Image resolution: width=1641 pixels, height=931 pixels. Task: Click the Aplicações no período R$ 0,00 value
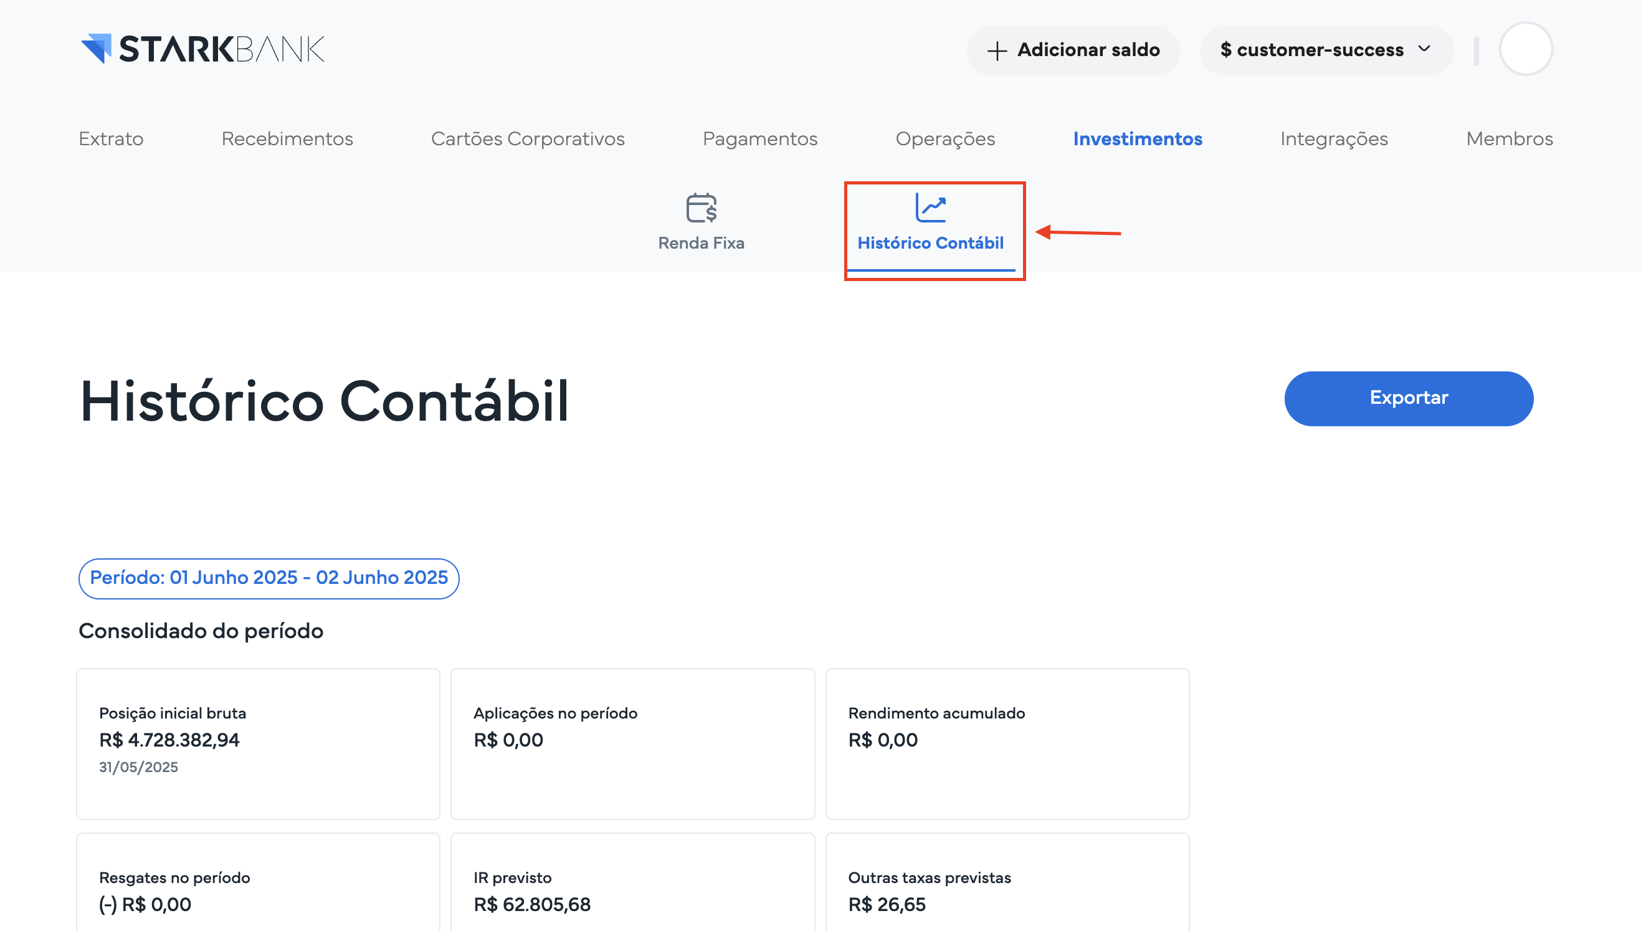[x=508, y=740]
